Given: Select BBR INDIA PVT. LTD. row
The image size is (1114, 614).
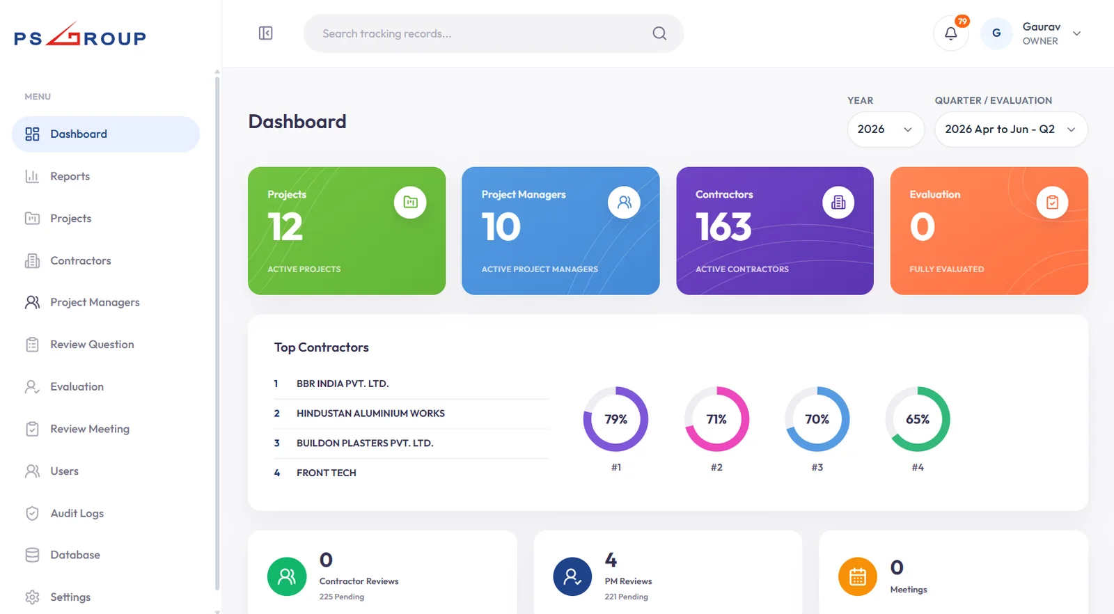Looking at the screenshot, I should [x=411, y=384].
